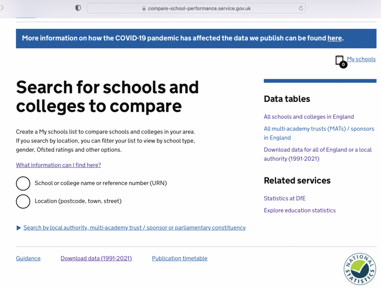The height and width of the screenshot is (288, 381).
Task: Open the My schools link
Action: click(x=361, y=59)
